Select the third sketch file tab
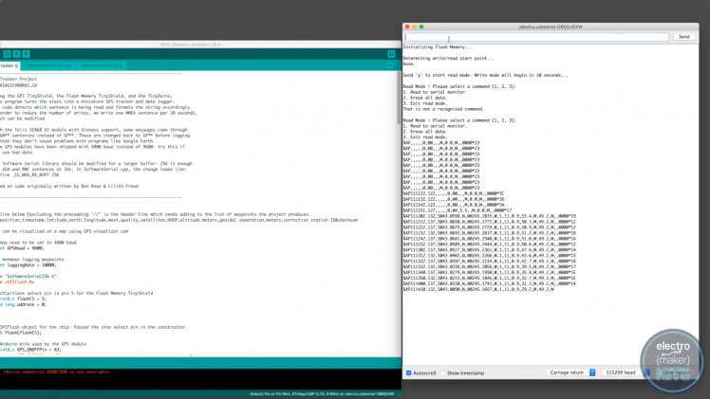This screenshot has height=399, width=710. (x=100, y=65)
